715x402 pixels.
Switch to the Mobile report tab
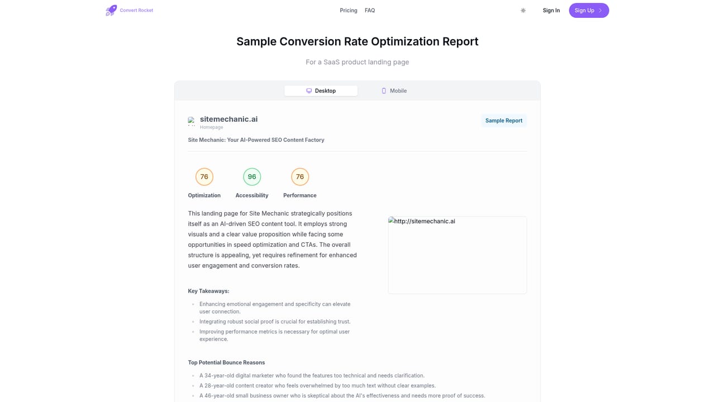click(394, 91)
